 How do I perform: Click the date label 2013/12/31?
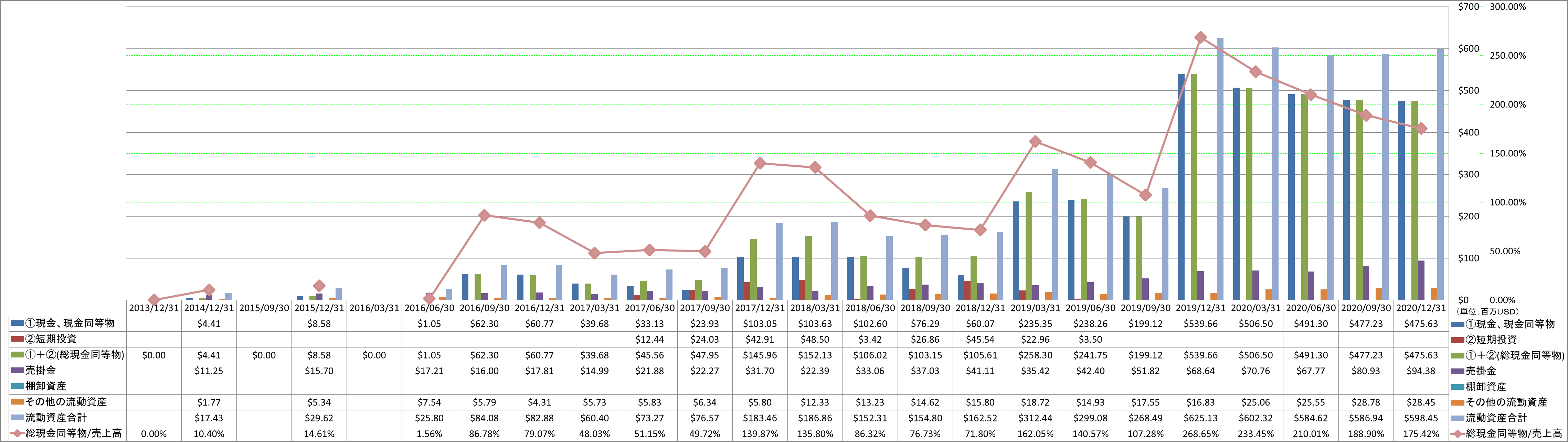154,308
